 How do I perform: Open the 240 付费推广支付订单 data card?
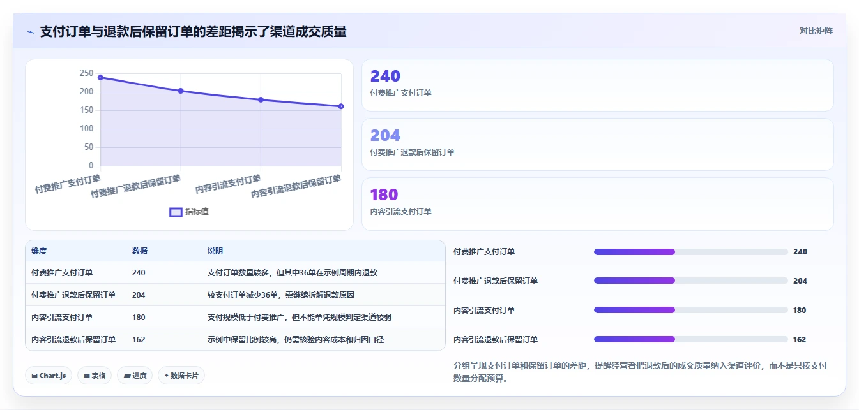597,85
